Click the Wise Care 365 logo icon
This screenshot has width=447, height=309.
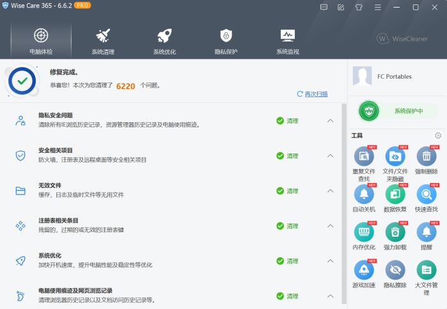(x=5, y=6)
